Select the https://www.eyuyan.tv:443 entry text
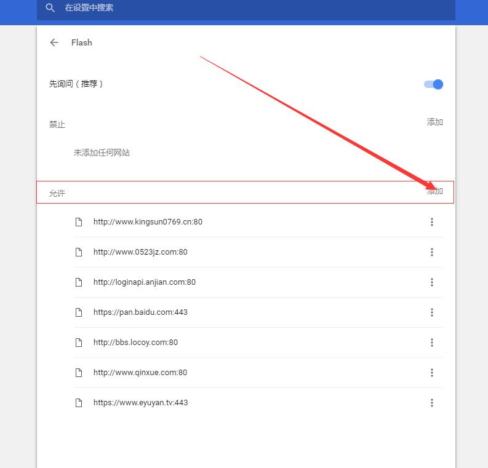The height and width of the screenshot is (468, 488). tap(141, 403)
